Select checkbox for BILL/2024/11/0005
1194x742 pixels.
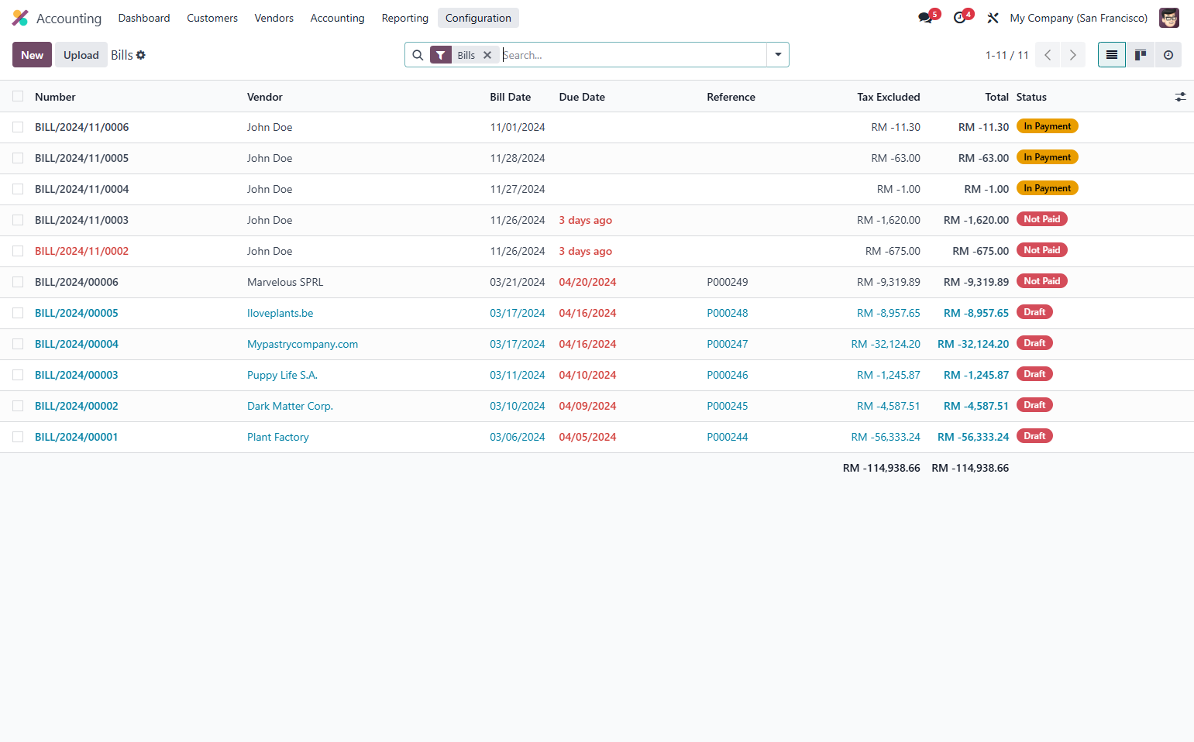18,158
